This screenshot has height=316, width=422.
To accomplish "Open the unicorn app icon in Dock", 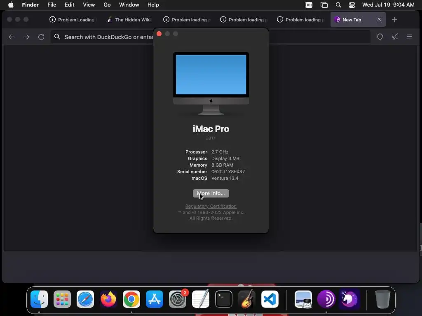I will 349,299.
